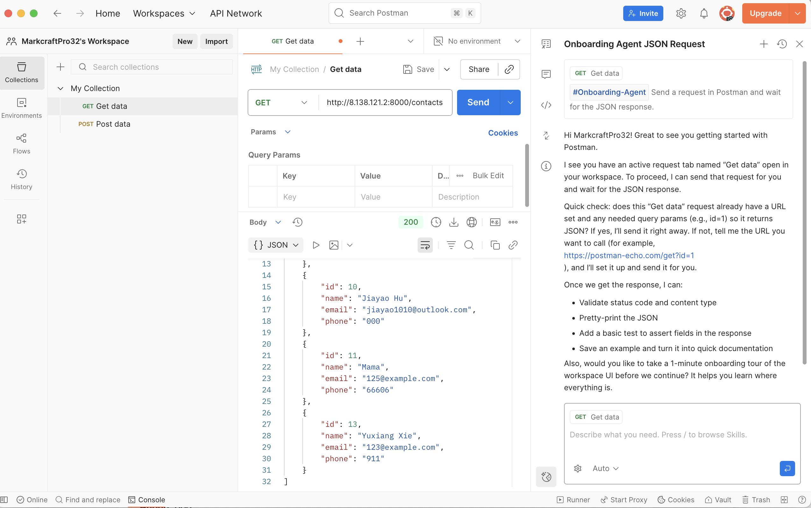Screen dimensions: 811x508
Task: Toggle word wrap for response body
Action: pos(425,245)
